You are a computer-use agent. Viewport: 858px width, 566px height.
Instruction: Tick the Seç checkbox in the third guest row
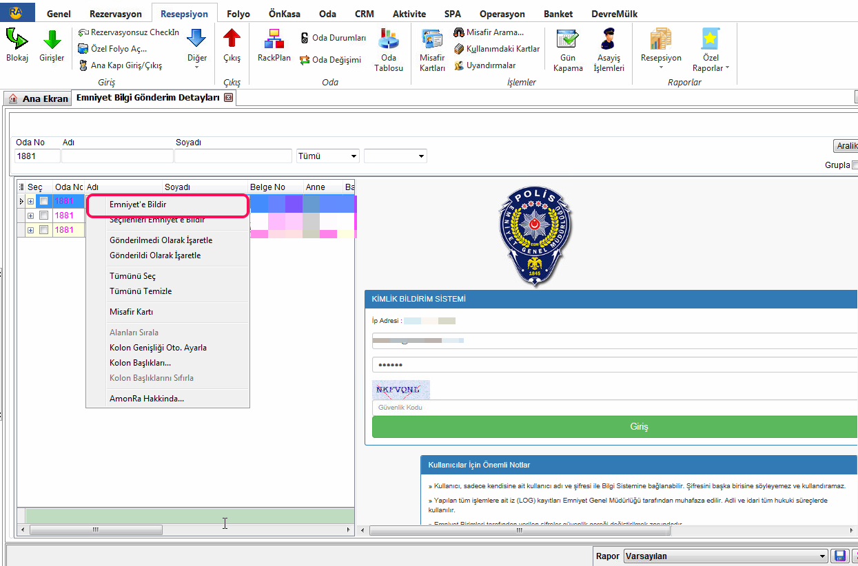tap(43, 230)
